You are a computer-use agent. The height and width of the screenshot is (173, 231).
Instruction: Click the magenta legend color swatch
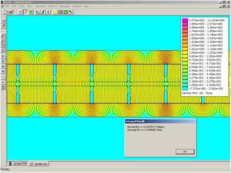pos(185,20)
